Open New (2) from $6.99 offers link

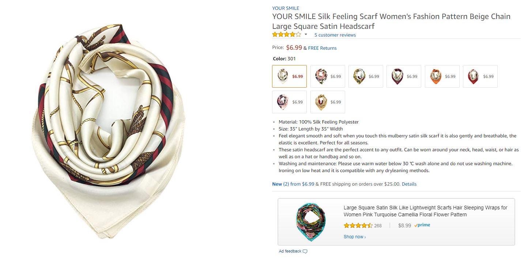click(293, 184)
